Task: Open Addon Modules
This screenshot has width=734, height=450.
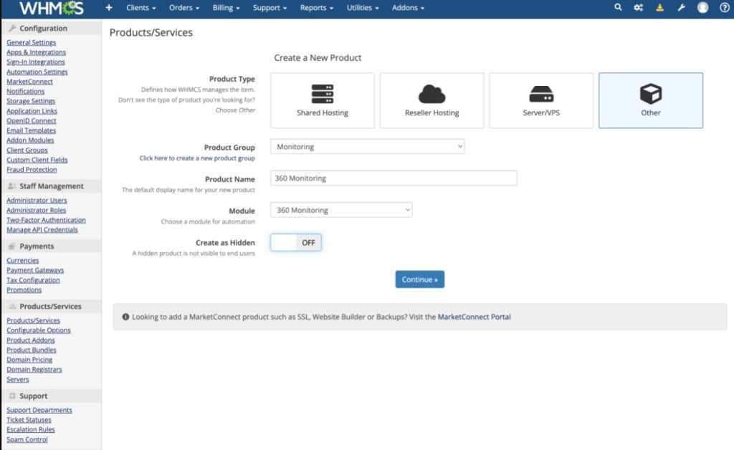Action: 30,140
